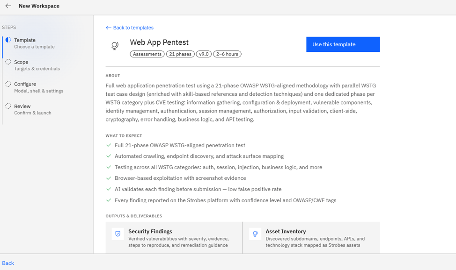Click the back arrow beside New Workspace
The width and height of the screenshot is (456, 270).
[x=8, y=6]
